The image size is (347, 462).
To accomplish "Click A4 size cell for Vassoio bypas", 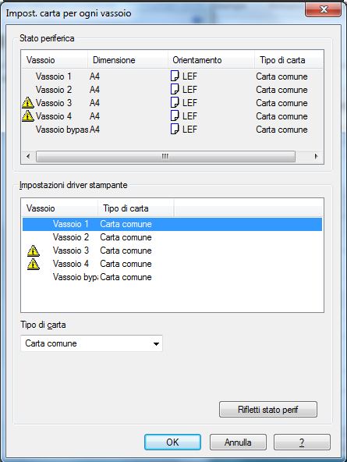I will point(94,130).
